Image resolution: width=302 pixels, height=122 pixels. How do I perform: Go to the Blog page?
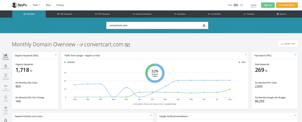point(48,5)
